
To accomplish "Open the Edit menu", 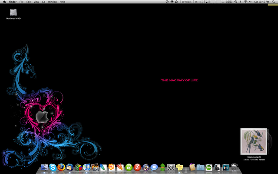I will [x=28, y=2].
